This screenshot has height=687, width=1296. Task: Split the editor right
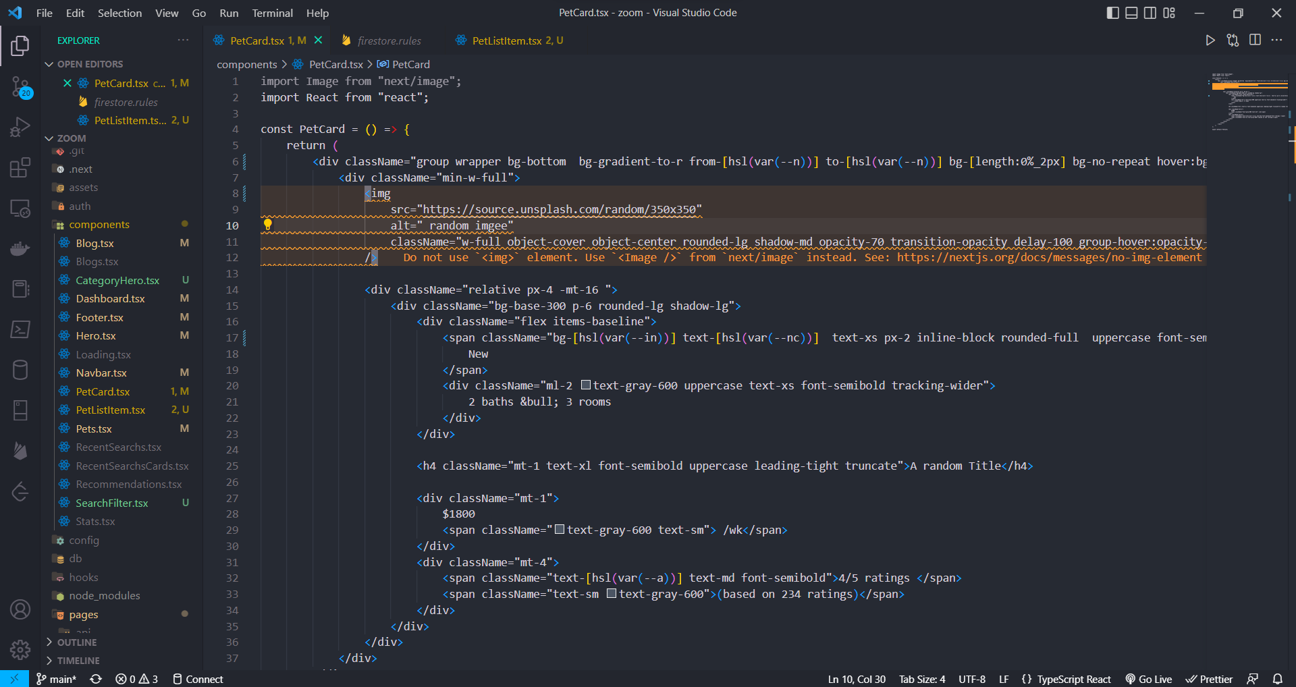(1255, 40)
